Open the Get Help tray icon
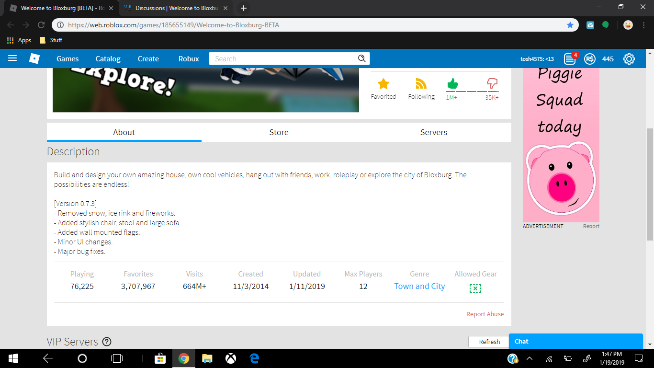 point(512,358)
